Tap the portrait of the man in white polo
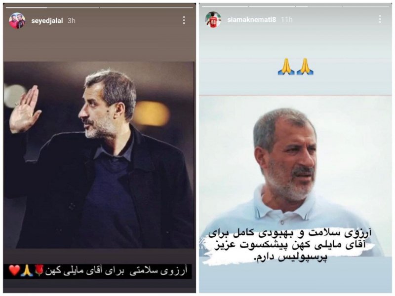Viewport: 395px width, 296px height. [x=295, y=176]
